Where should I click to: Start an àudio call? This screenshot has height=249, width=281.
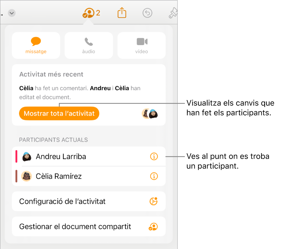point(89,45)
